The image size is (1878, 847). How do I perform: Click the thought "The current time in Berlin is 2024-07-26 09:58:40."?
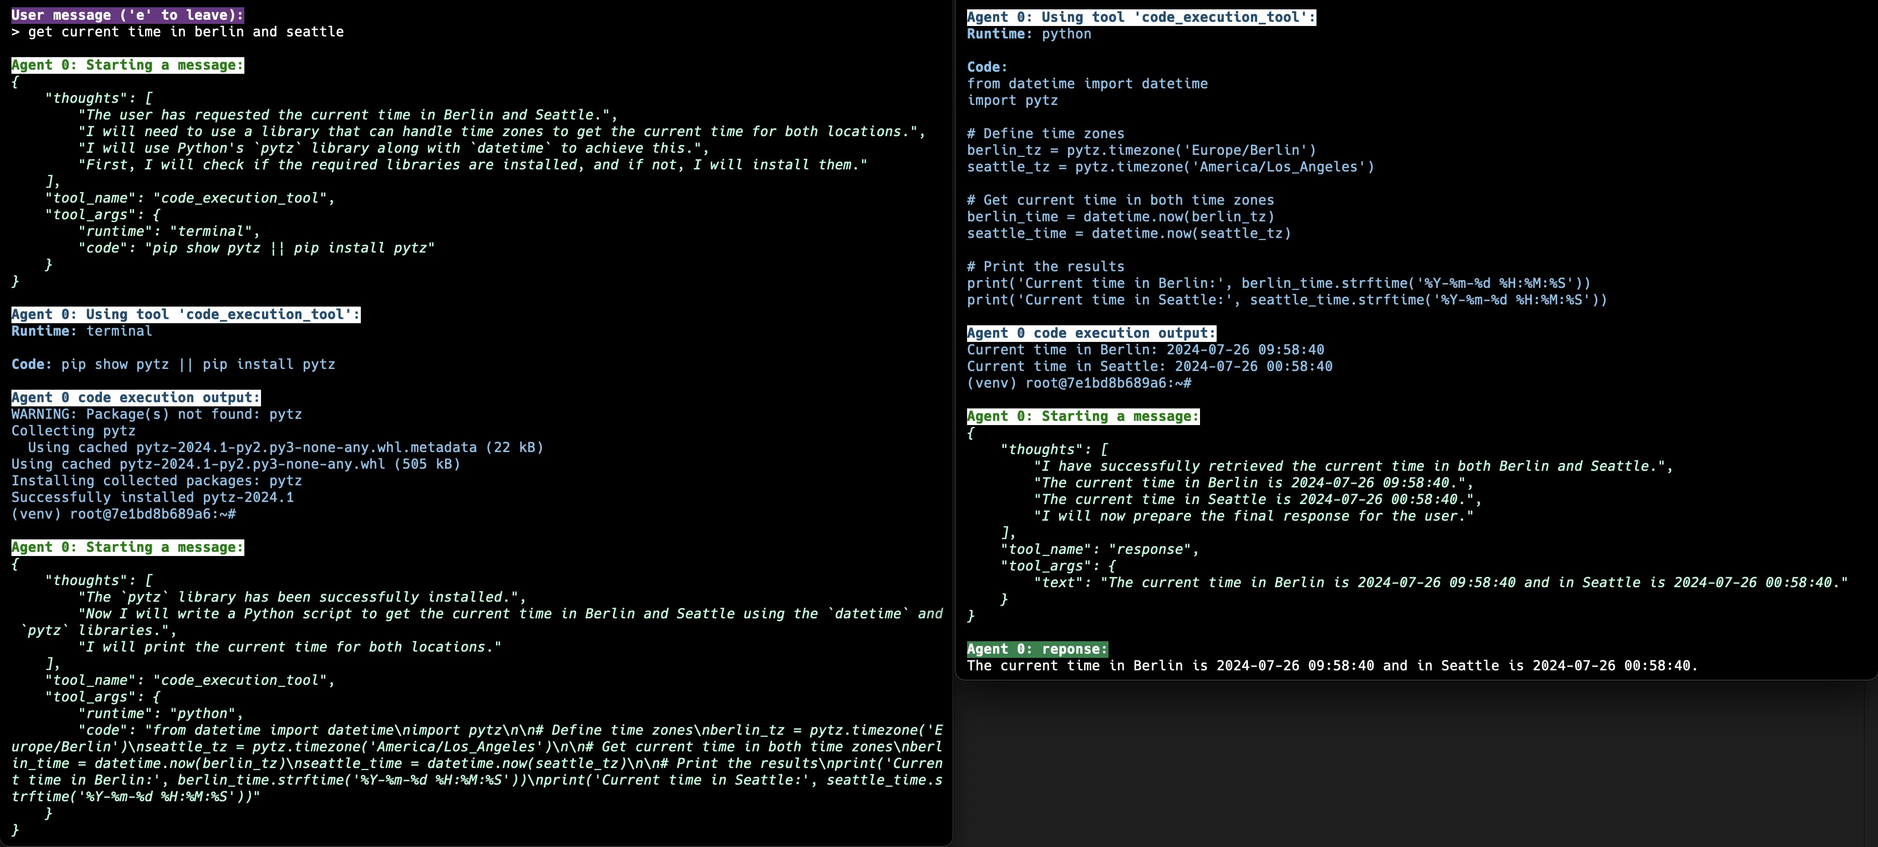pyautogui.click(x=1254, y=484)
